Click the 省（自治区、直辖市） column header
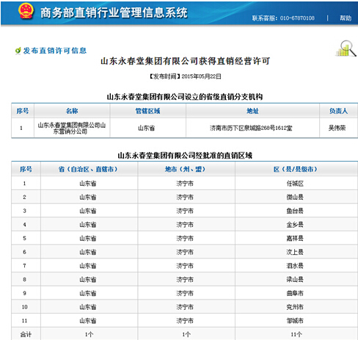 pyautogui.click(x=88, y=169)
